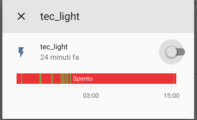Click the 03:00 time axis label
The width and height of the screenshot is (197, 120).
(x=91, y=96)
